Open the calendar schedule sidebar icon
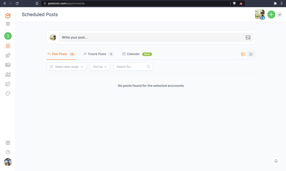The image size is (286, 171). (x=8, y=46)
